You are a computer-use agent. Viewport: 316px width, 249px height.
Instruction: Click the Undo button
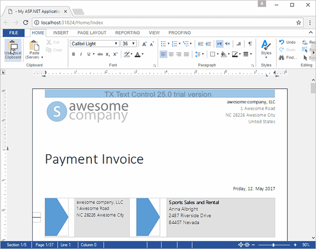[287, 42]
